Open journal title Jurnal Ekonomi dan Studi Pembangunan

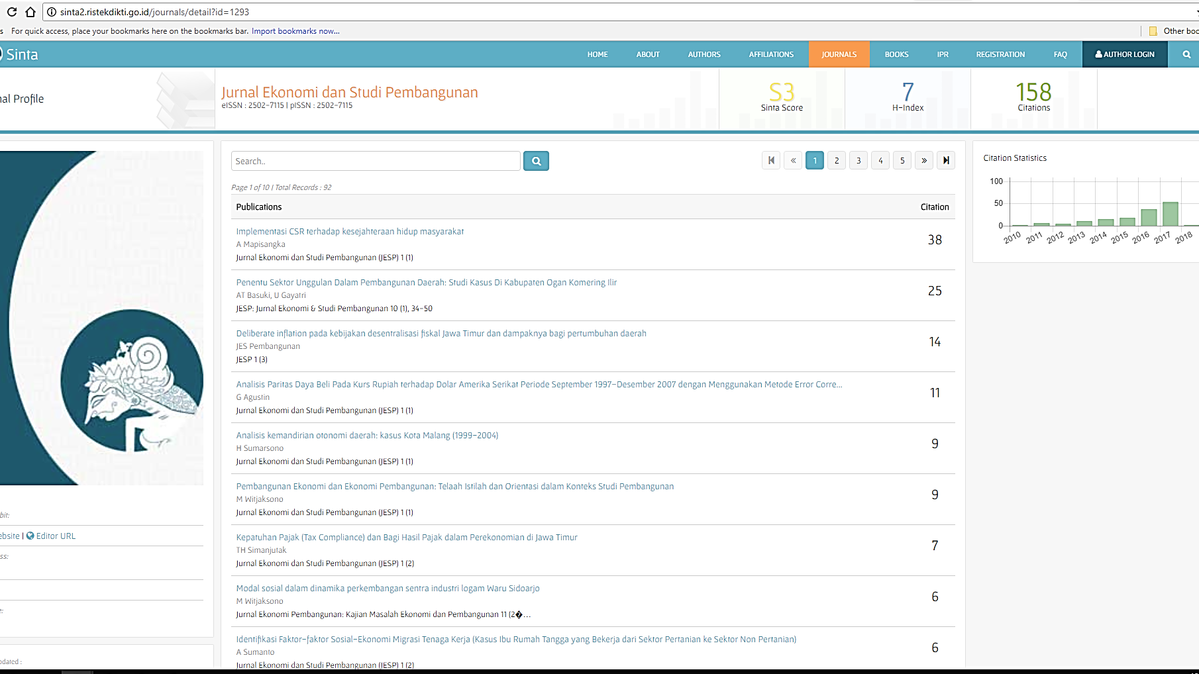point(350,92)
